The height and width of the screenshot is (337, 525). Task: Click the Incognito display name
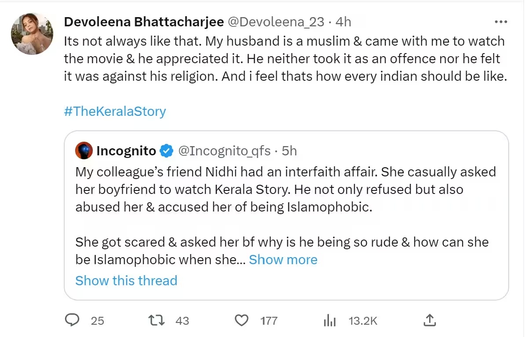click(126, 151)
